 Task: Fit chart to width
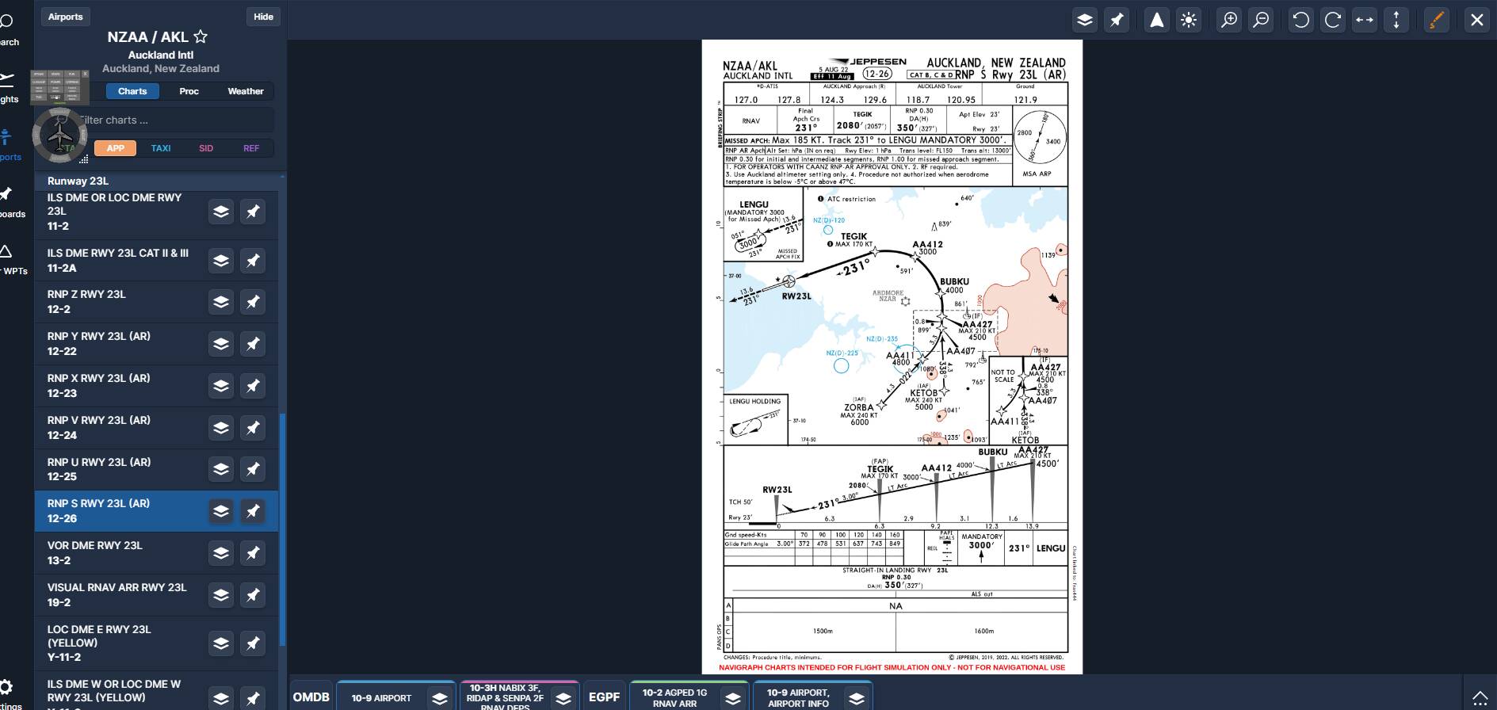tap(1365, 20)
